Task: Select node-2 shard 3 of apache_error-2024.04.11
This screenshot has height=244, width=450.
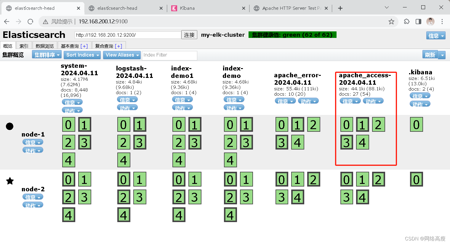Action: 282,197
